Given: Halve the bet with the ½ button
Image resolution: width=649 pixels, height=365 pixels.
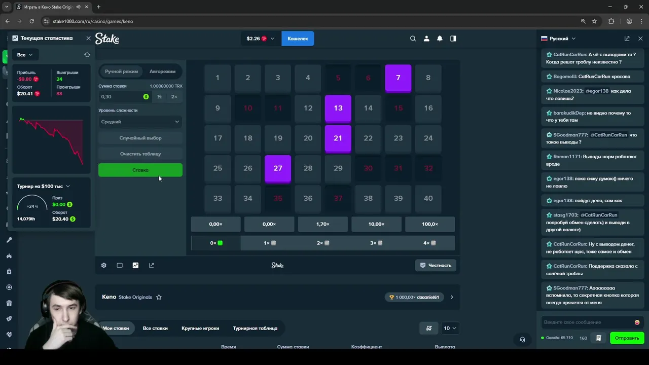Looking at the screenshot, I should click(x=159, y=97).
